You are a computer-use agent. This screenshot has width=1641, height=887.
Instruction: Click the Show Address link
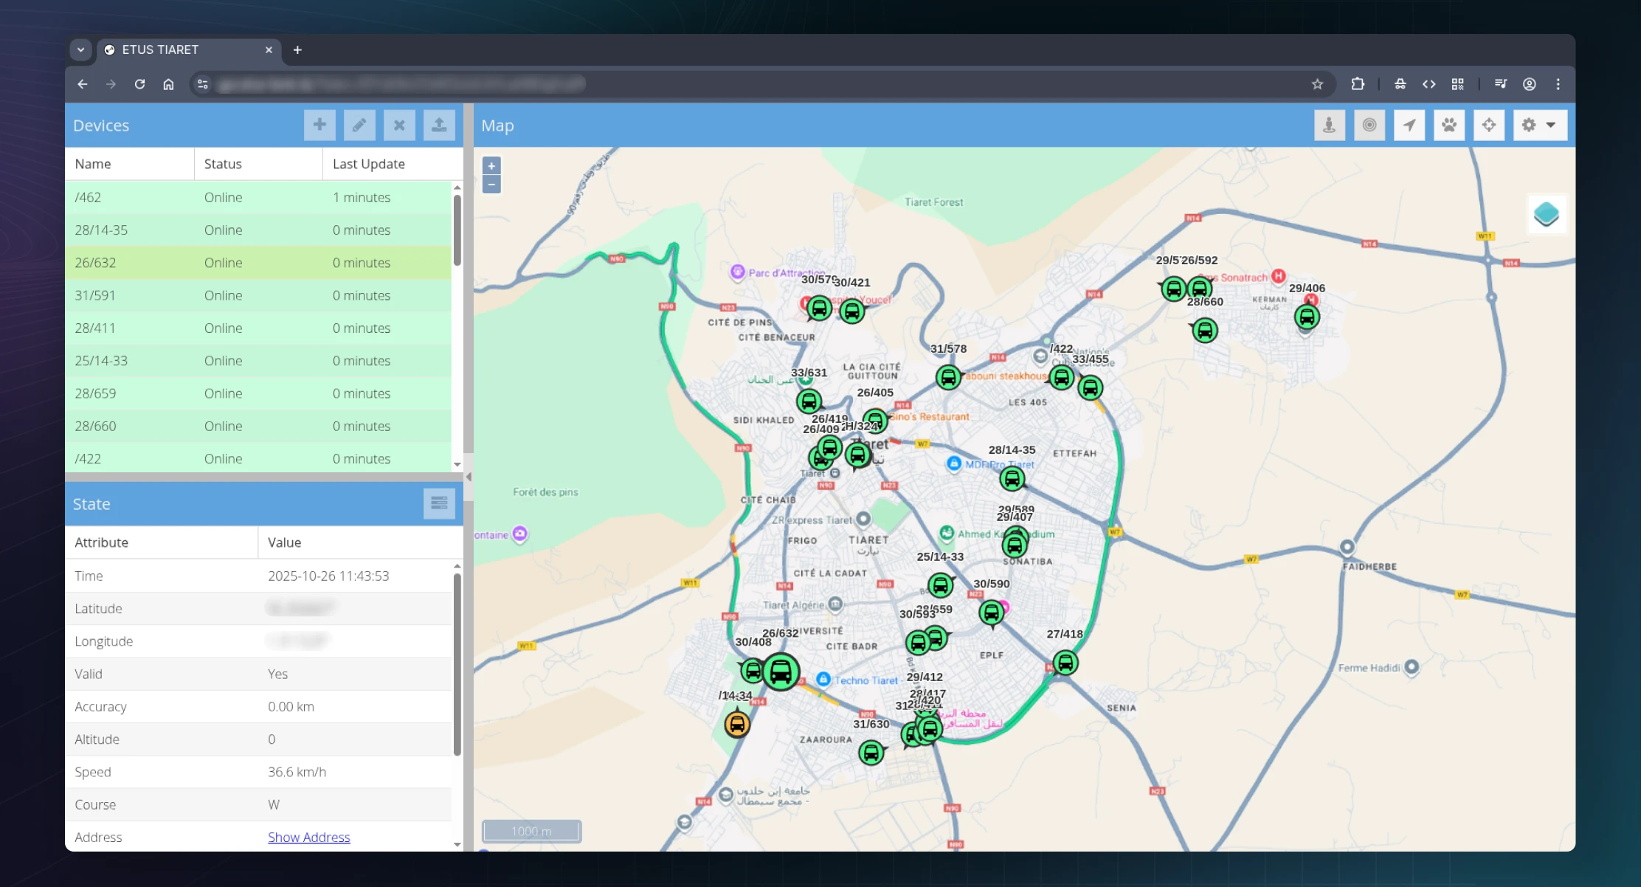click(308, 837)
